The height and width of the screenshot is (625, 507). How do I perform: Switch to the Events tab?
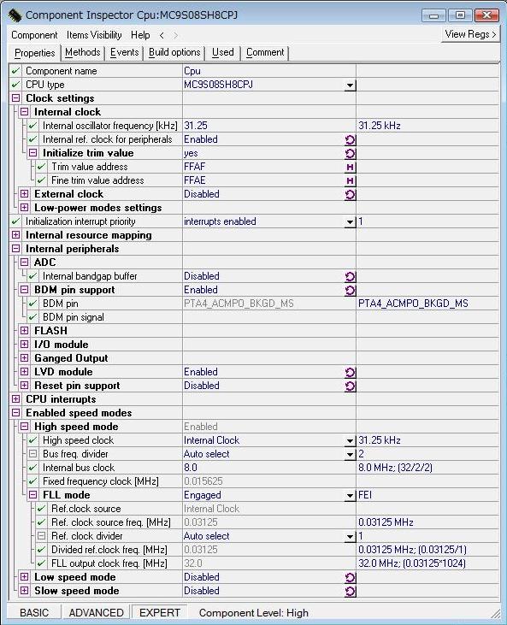(x=124, y=53)
